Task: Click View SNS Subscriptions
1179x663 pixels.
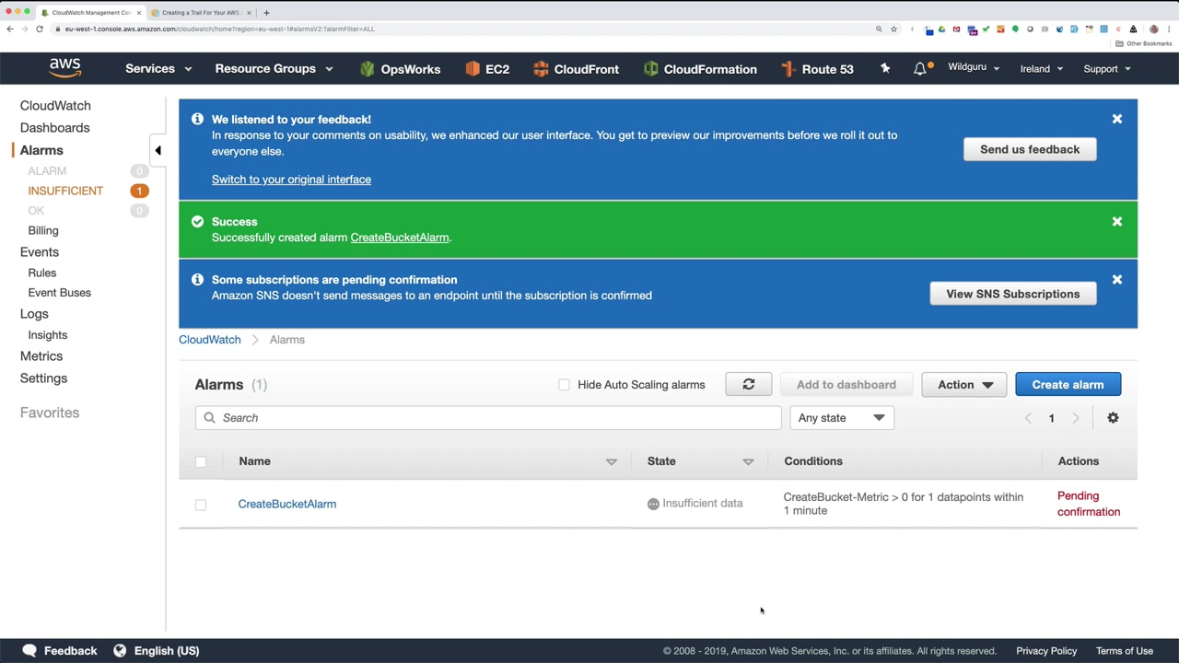Action: point(1013,294)
